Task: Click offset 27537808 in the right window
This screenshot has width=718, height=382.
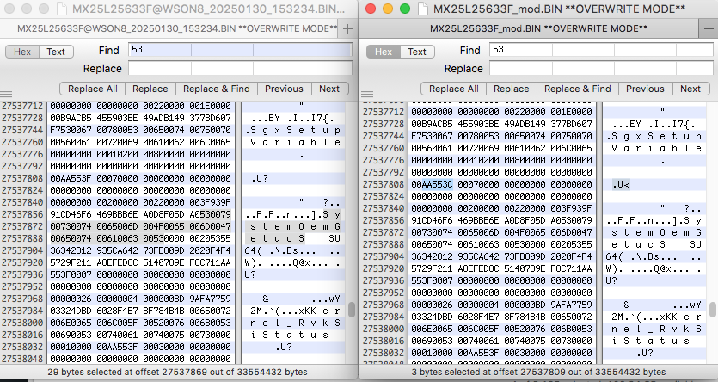Action: [x=384, y=184]
